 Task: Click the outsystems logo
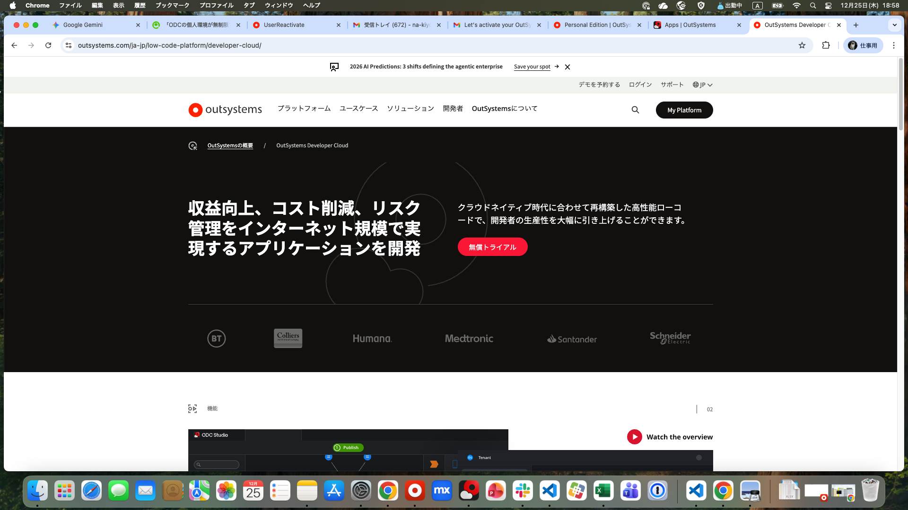225,110
